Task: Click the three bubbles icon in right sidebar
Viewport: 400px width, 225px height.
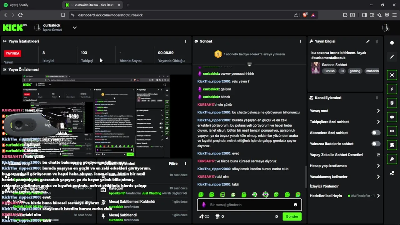Action: [x=392, y=173]
